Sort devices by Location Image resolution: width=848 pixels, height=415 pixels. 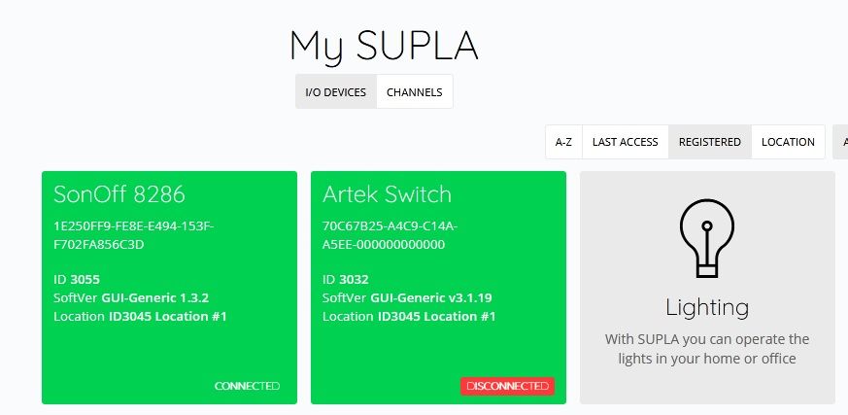click(788, 142)
